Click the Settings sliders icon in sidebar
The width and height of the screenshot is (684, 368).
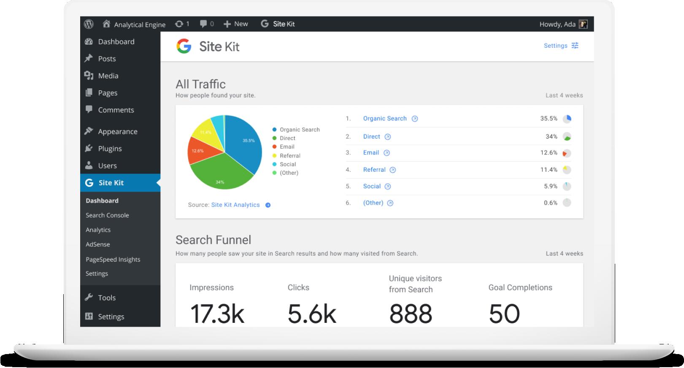point(89,316)
